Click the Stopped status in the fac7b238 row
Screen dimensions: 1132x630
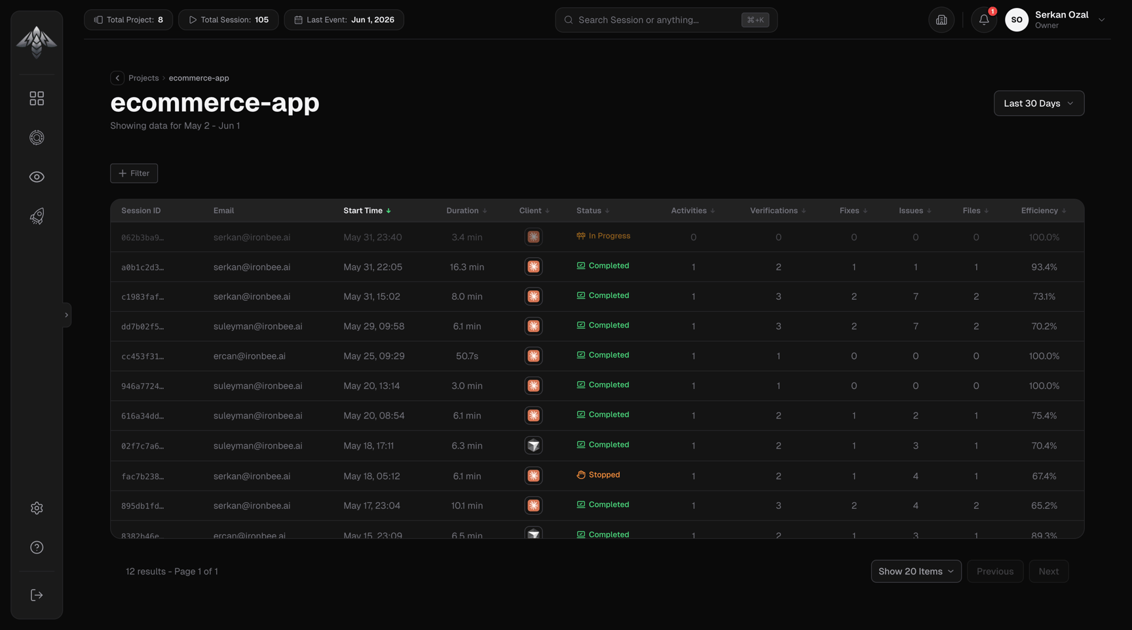[x=598, y=475]
